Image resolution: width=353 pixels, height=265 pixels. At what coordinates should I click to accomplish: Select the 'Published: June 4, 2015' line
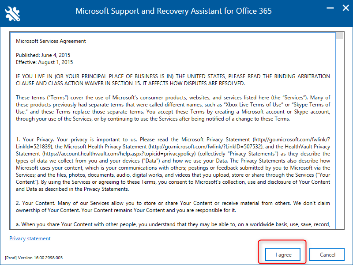tap(43, 55)
